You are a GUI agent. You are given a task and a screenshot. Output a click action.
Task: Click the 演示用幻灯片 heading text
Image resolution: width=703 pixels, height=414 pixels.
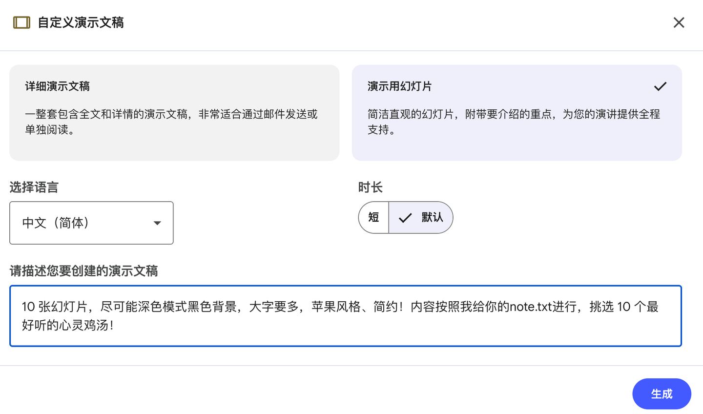click(400, 86)
